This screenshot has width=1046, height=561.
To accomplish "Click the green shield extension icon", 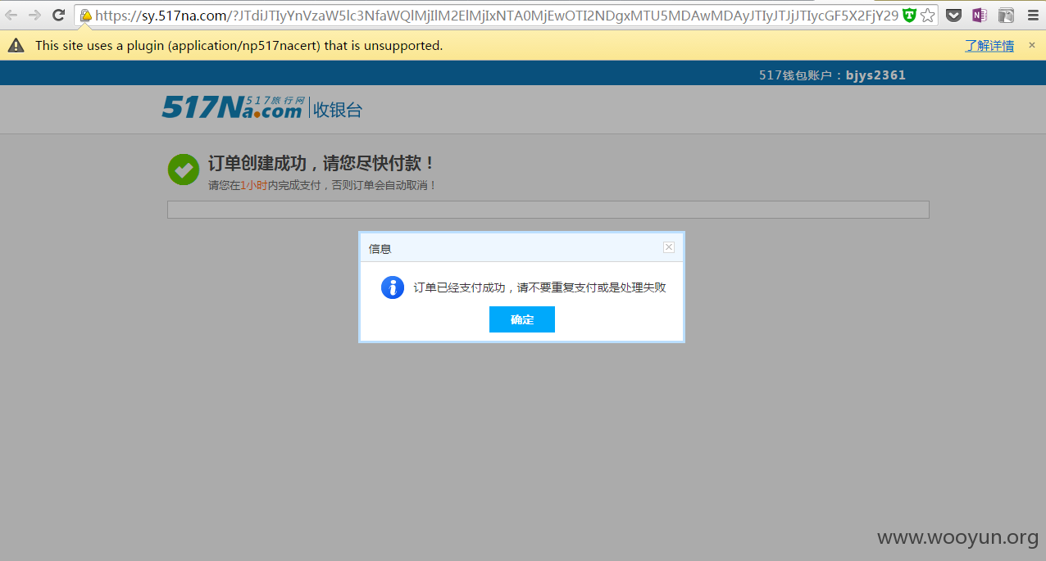I will 909,15.
